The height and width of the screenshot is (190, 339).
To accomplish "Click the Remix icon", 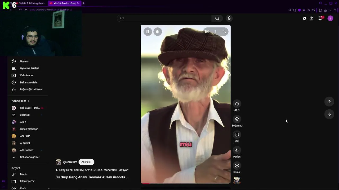I will tap(237, 166).
